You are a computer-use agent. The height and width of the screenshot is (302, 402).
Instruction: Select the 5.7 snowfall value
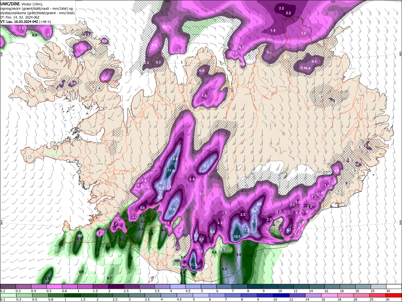pyautogui.click(x=206, y=166)
